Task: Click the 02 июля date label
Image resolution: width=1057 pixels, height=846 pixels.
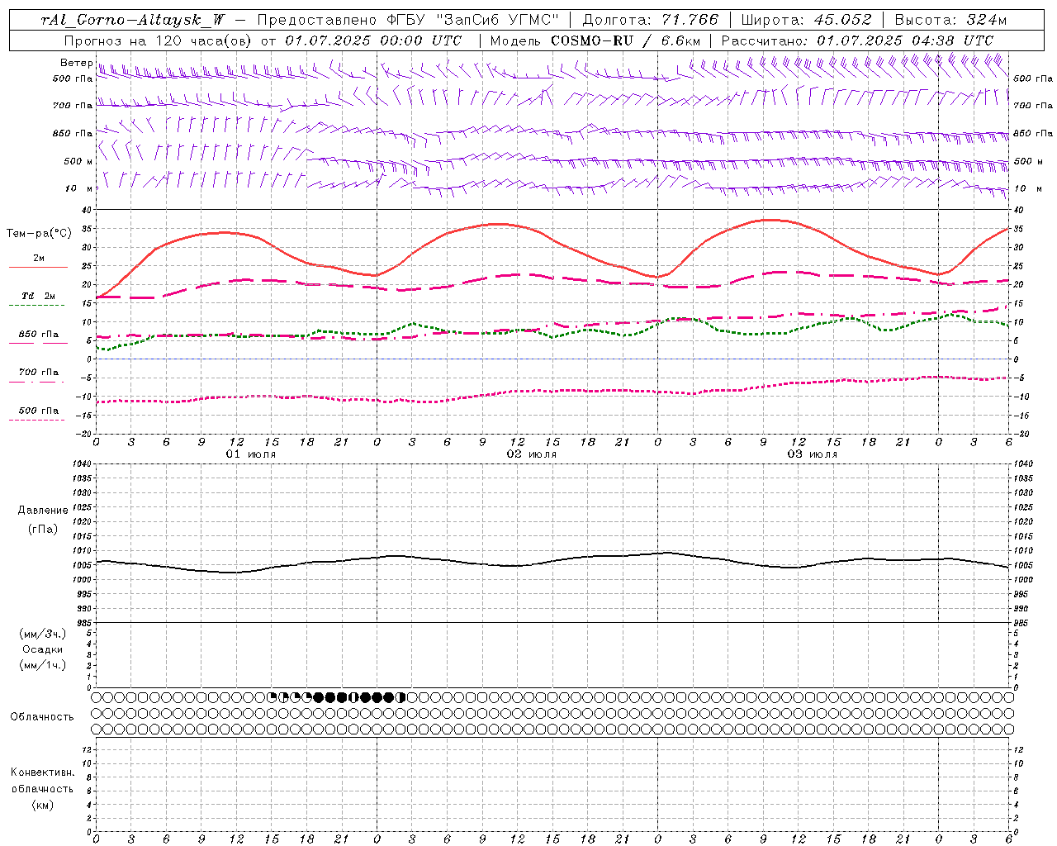Action: [x=532, y=454]
